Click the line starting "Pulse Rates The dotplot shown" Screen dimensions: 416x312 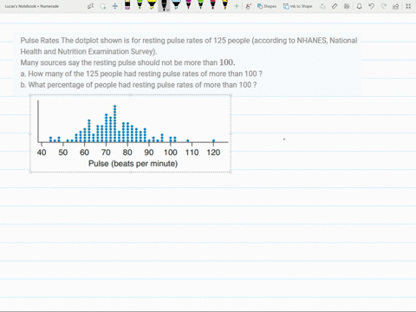click(189, 41)
